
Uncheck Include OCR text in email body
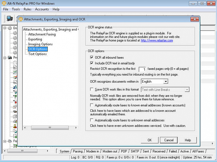[92, 63]
